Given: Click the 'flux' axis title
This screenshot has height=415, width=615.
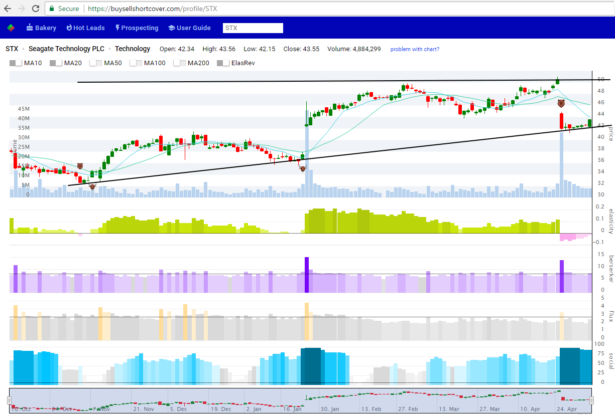Looking at the screenshot, I should [611, 317].
